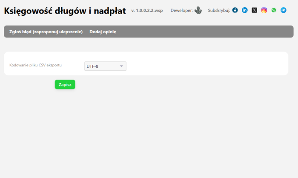The image size is (298, 178).
Task: Select the Kodowanie pliku CSV eksportu label
Action: (35, 65)
